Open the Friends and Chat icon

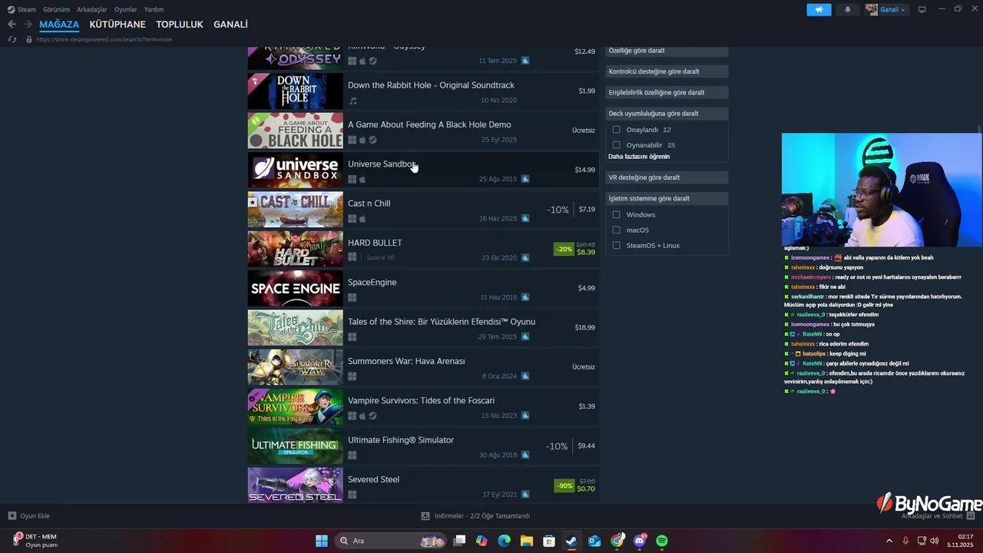coord(971,515)
